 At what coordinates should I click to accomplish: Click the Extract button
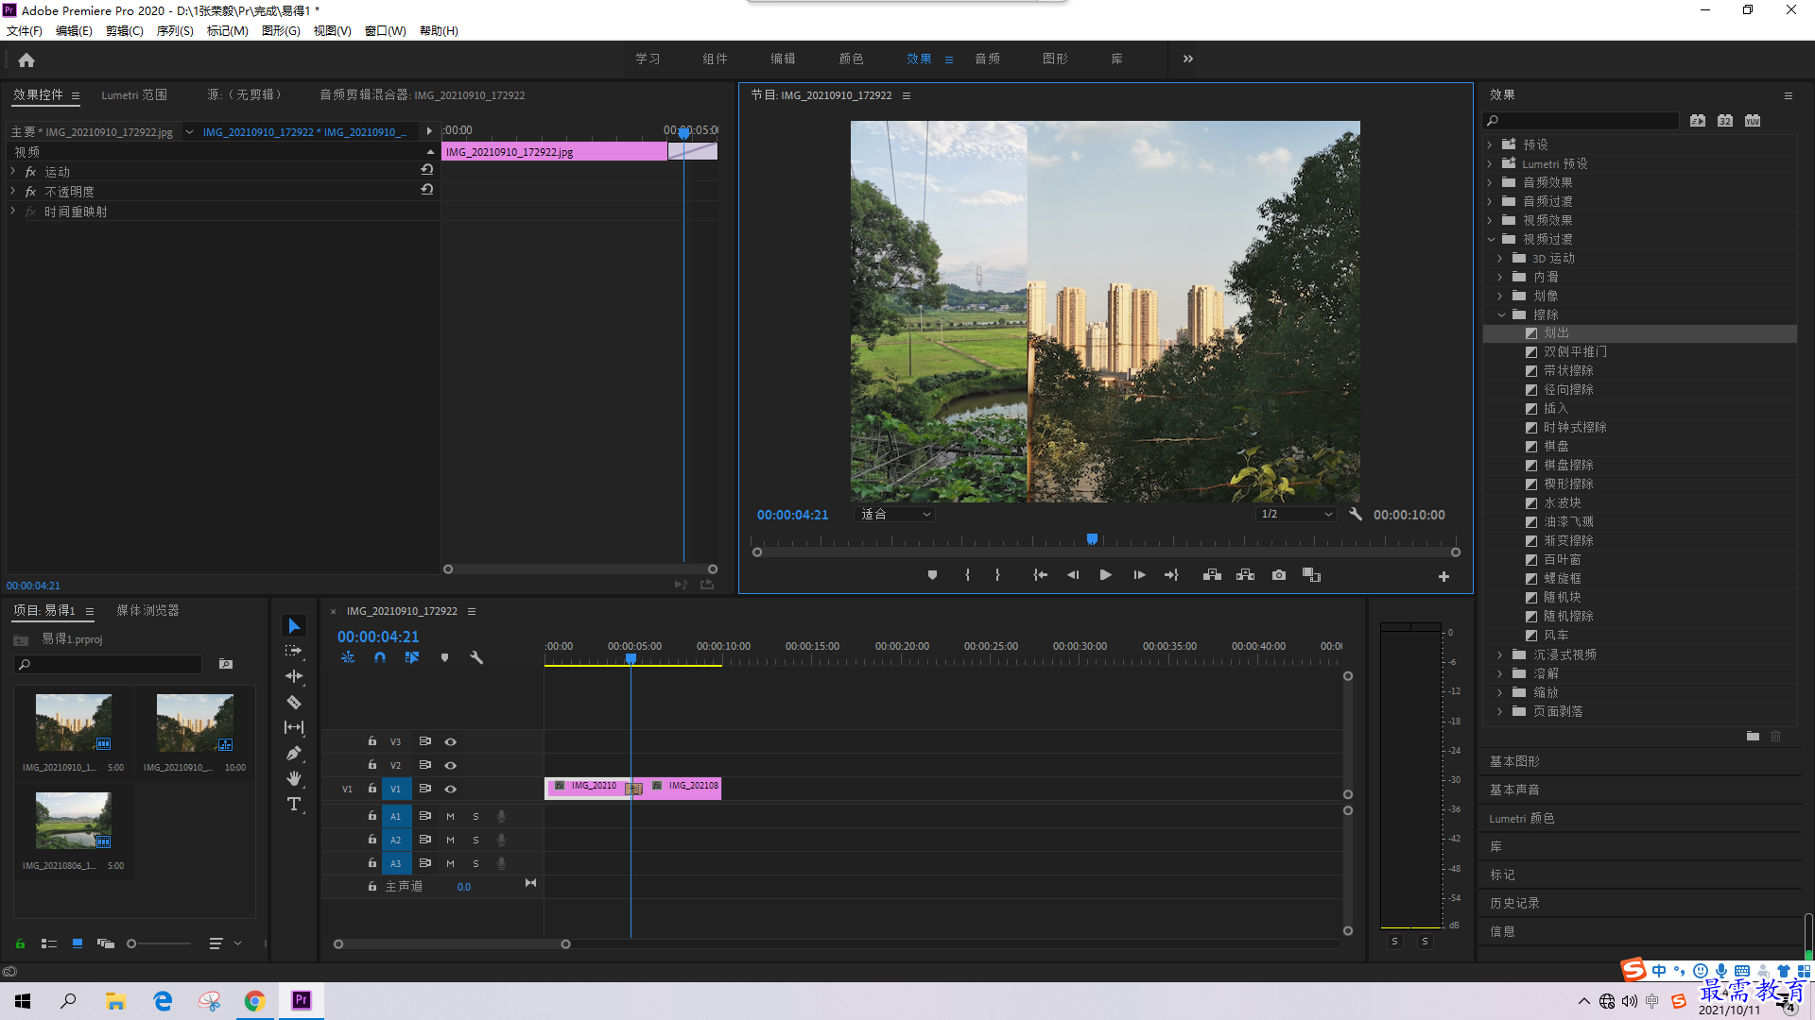(x=1245, y=575)
